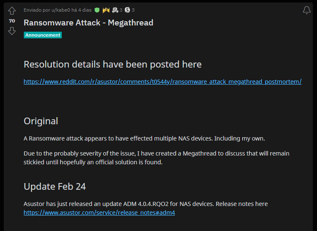The width and height of the screenshot is (317, 231).
Task: Click the gold award icon beside the shield
Action: 106,10
